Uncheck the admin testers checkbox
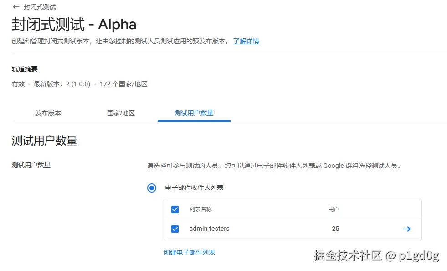 pos(175,229)
